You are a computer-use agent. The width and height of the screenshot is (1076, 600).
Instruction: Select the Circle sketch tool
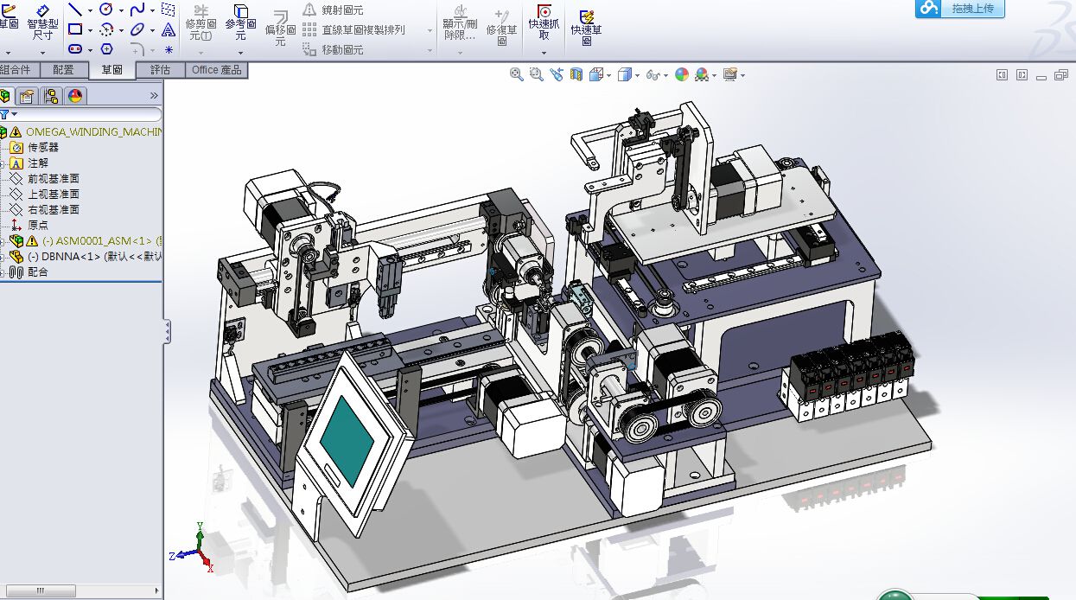(106, 10)
